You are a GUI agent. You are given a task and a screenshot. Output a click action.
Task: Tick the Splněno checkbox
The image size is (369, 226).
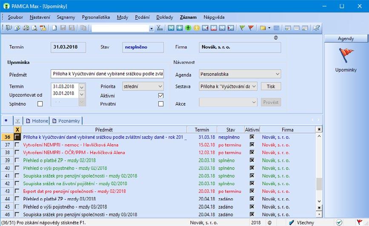pyautogui.click(x=40, y=104)
